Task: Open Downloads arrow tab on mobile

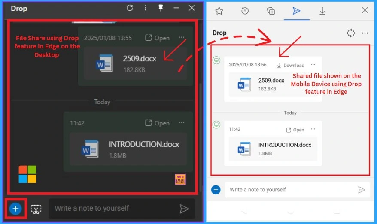Action: pos(322,11)
